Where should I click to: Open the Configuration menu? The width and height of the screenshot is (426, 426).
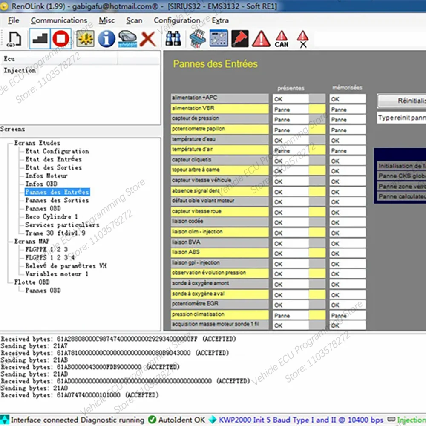[177, 20]
